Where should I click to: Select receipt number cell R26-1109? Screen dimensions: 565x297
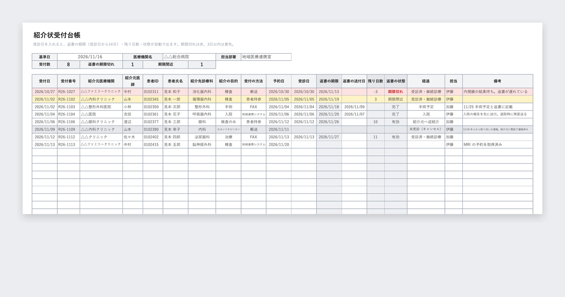(x=68, y=129)
